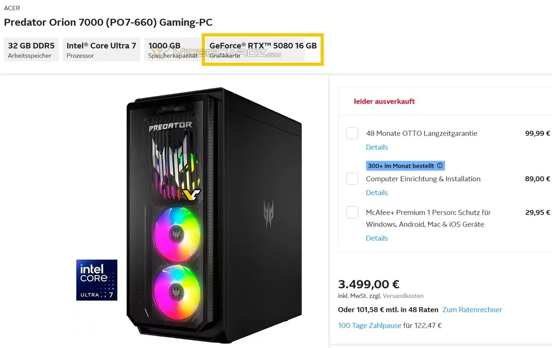552x348 pixels.
Task: Click the Intel Core Ultra 7 badge on the image
Action: tap(97, 279)
